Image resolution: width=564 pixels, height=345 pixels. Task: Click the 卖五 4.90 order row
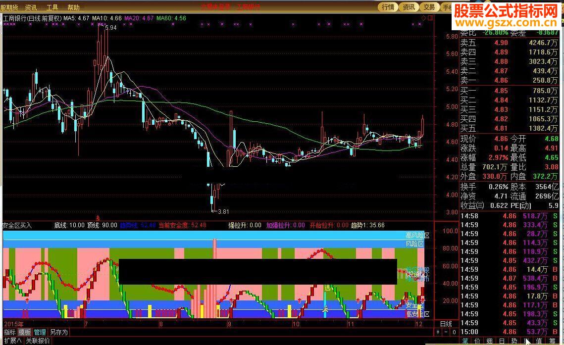(509, 43)
